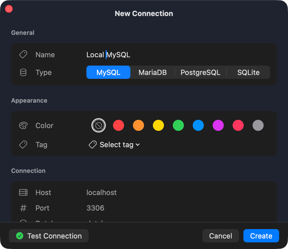Click the palette icon beside Color

point(23,125)
